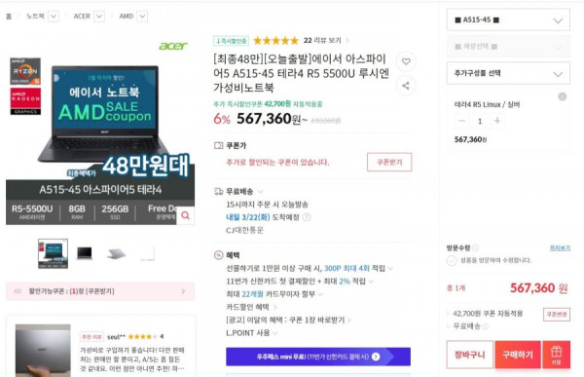Increase quantity with plus icon

(x=496, y=121)
